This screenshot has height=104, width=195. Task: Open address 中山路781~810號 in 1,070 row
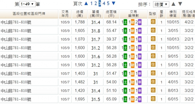pyautogui.click(x=16, y=40)
